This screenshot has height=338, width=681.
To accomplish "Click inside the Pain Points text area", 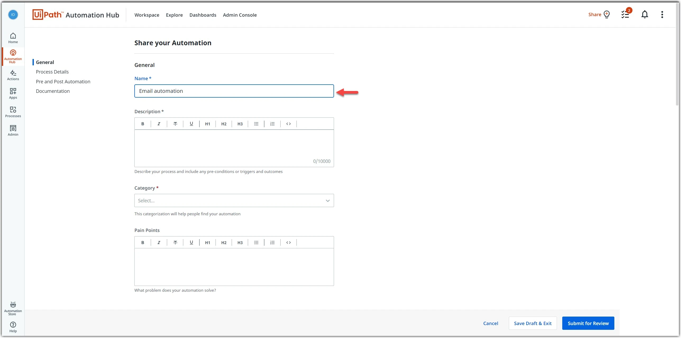I will tap(234, 267).
